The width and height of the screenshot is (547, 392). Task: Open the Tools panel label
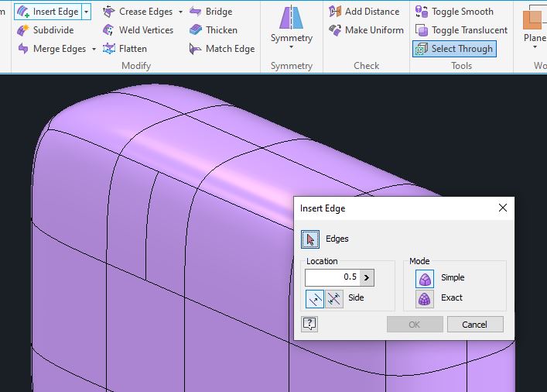pyautogui.click(x=462, y=66)
